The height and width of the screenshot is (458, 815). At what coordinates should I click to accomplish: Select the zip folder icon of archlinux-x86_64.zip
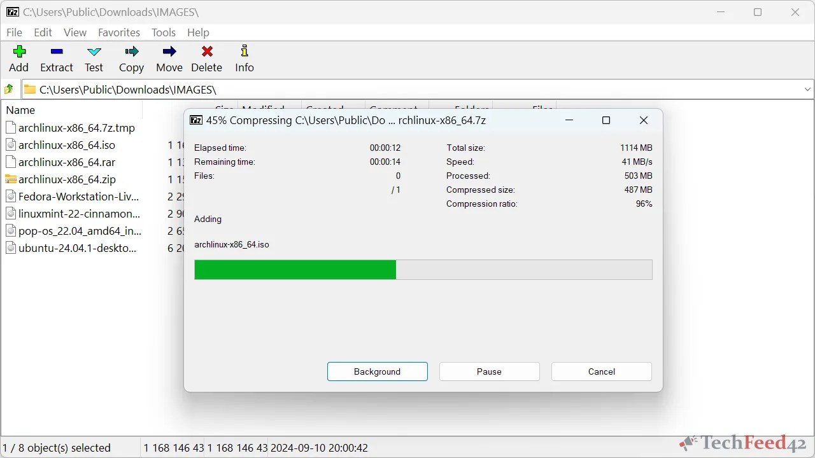(x=11, y=179)
